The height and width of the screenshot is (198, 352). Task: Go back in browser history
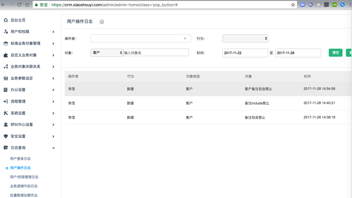click(3, 5)
